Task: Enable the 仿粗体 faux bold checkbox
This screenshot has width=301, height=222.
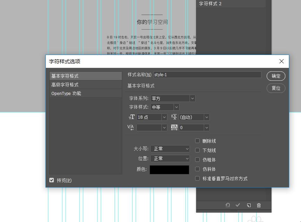Action: point(197,159)
